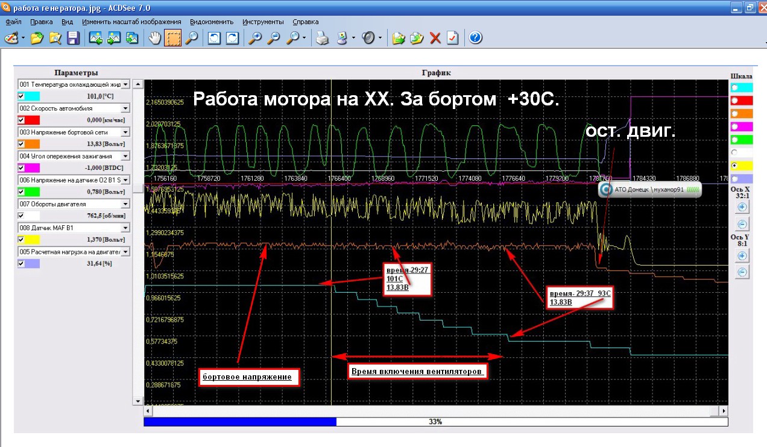
Task: Toggle the vehicle speed red checkbox
Action: 22,120
